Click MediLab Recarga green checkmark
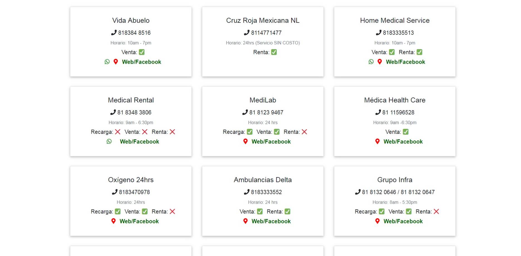The image size is (521, 256). point(250,132)
